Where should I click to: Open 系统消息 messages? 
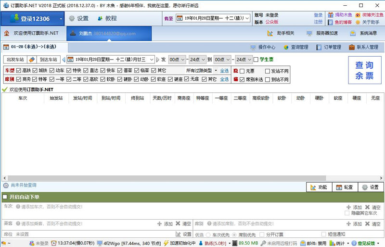(363, 33)
